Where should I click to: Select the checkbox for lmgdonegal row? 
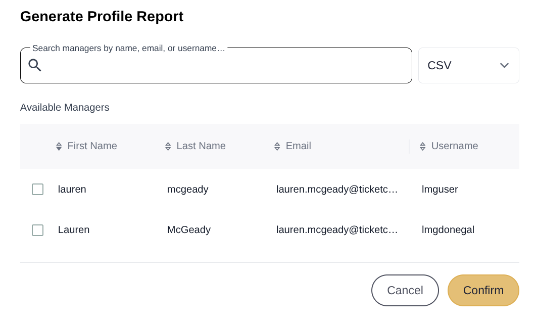click(x=37, y=230)
